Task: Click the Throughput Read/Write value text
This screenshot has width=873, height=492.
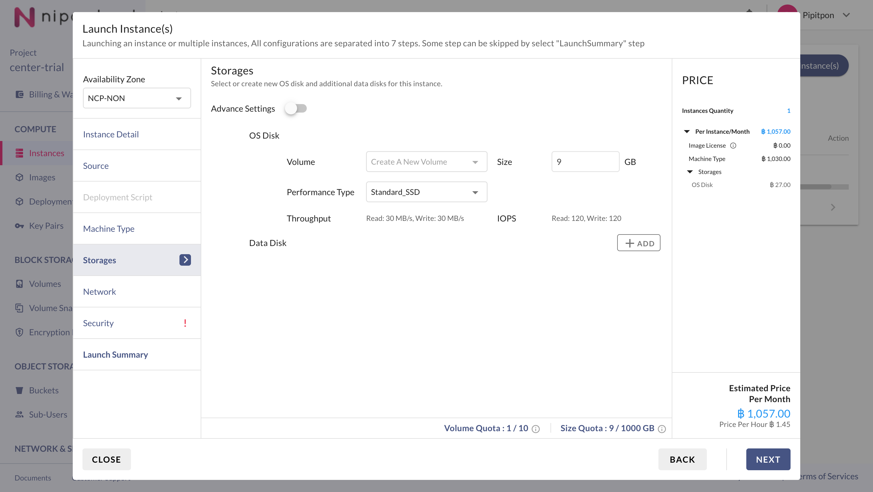Action: pyautogui.click(x=415, y=218)
